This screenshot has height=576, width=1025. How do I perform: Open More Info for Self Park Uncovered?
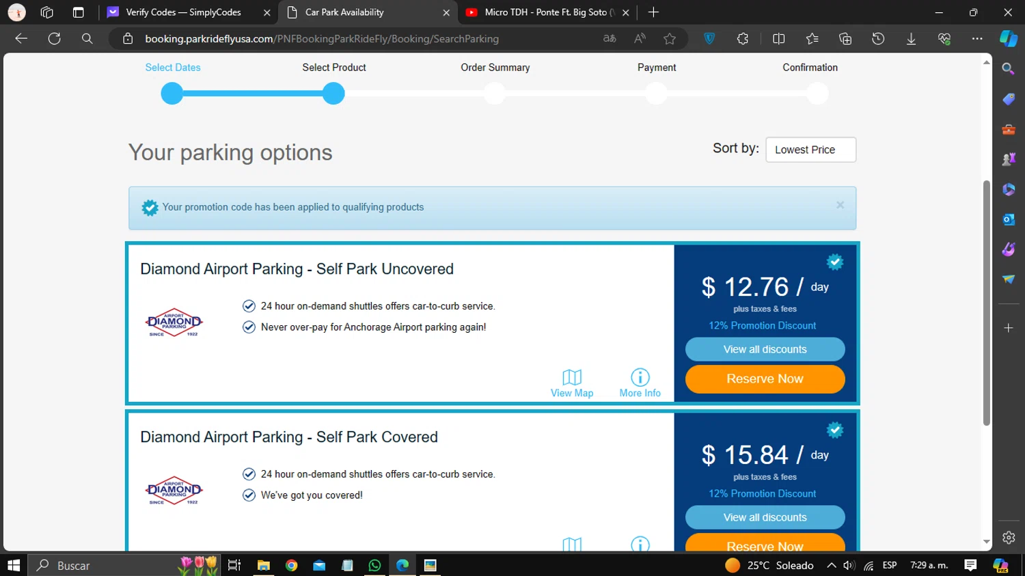(x=640, y=383)
